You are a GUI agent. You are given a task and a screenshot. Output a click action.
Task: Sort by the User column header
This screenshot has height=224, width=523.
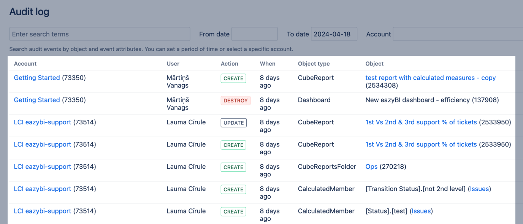(x=173, y=64)
